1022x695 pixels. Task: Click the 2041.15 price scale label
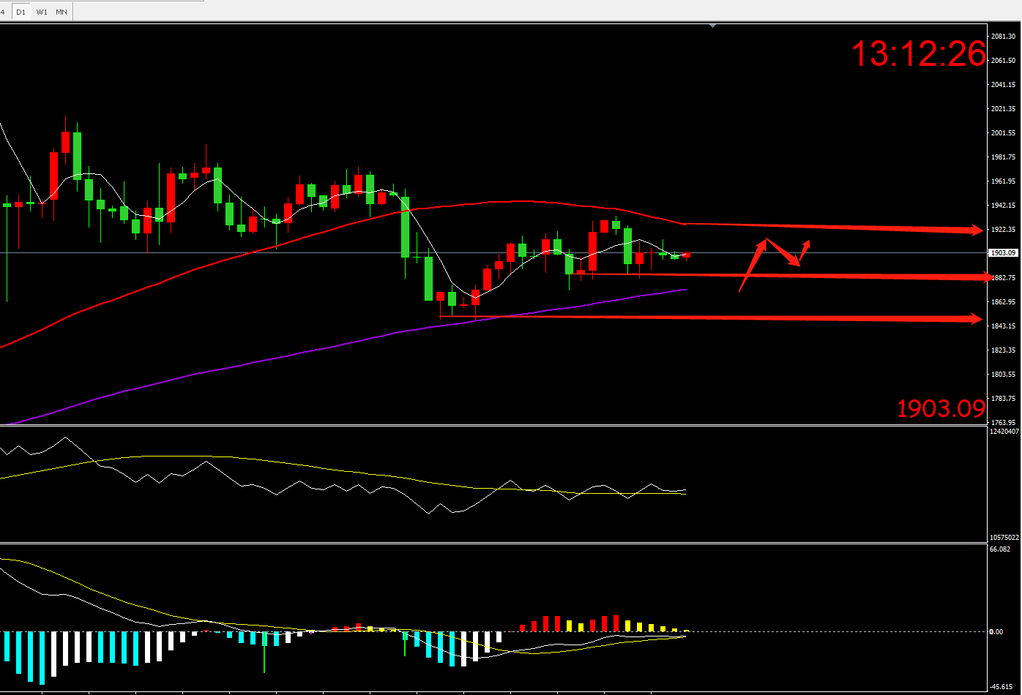[1003, 85]
